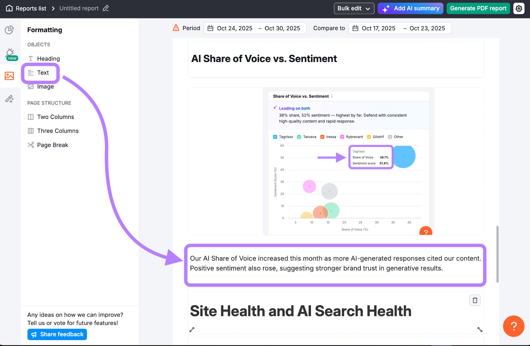The width and height of the screenshot is (530, 346).
Task: Open the magic wand design tool
Action: click(x=10, y=98)
